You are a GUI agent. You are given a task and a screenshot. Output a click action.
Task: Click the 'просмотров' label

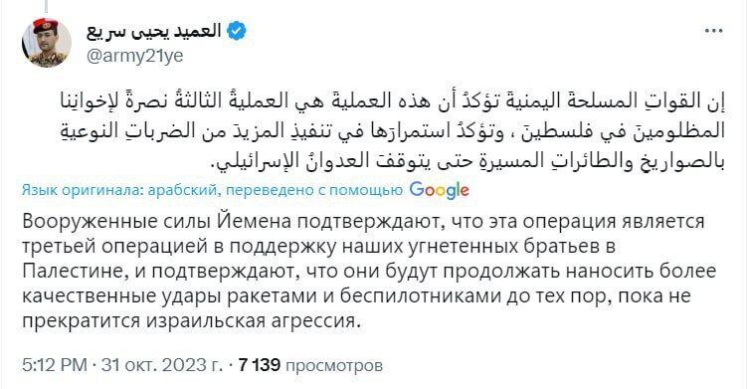333,366
